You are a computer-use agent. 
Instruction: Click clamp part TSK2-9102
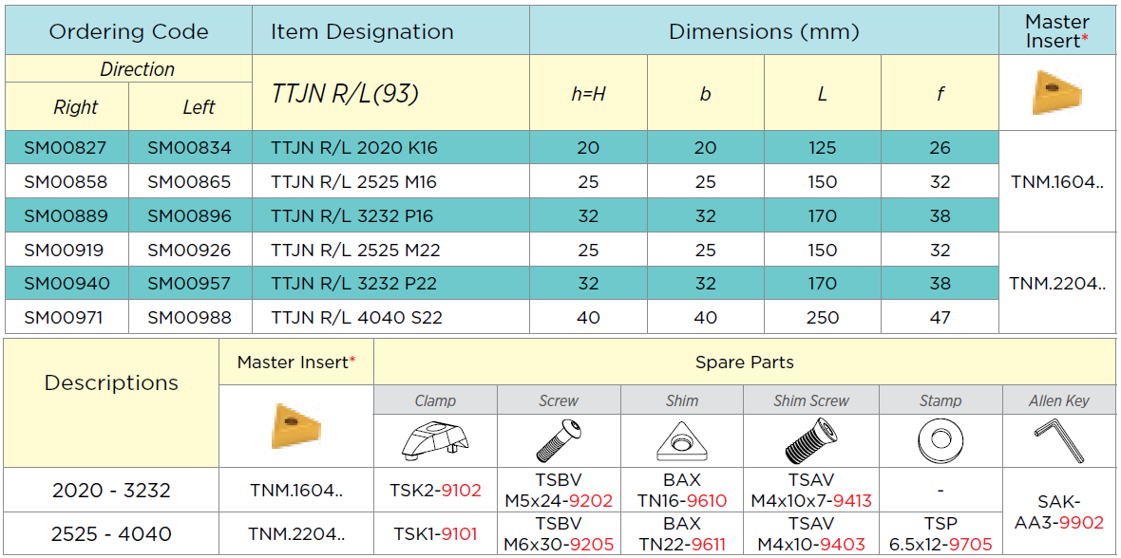pyautogui.click(x=435, y=491)
